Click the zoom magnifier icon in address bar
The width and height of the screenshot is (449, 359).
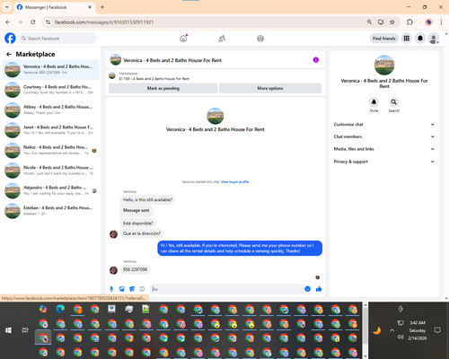[369, 22]
